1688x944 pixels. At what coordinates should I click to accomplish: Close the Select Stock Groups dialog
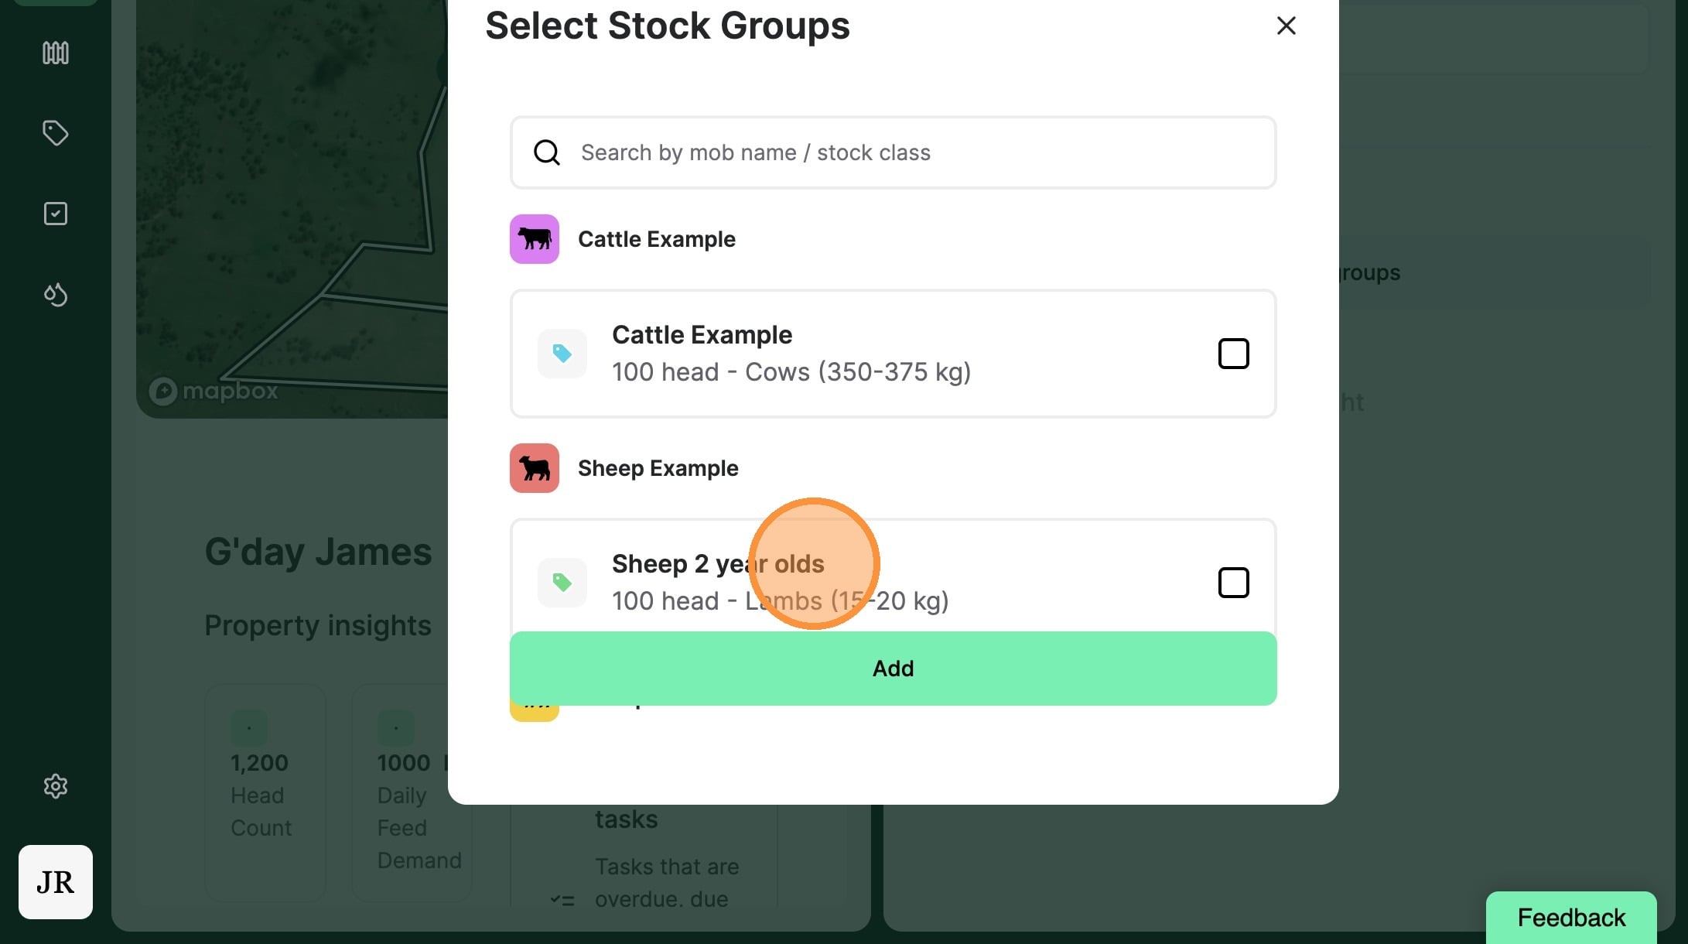coord(1286,26)
